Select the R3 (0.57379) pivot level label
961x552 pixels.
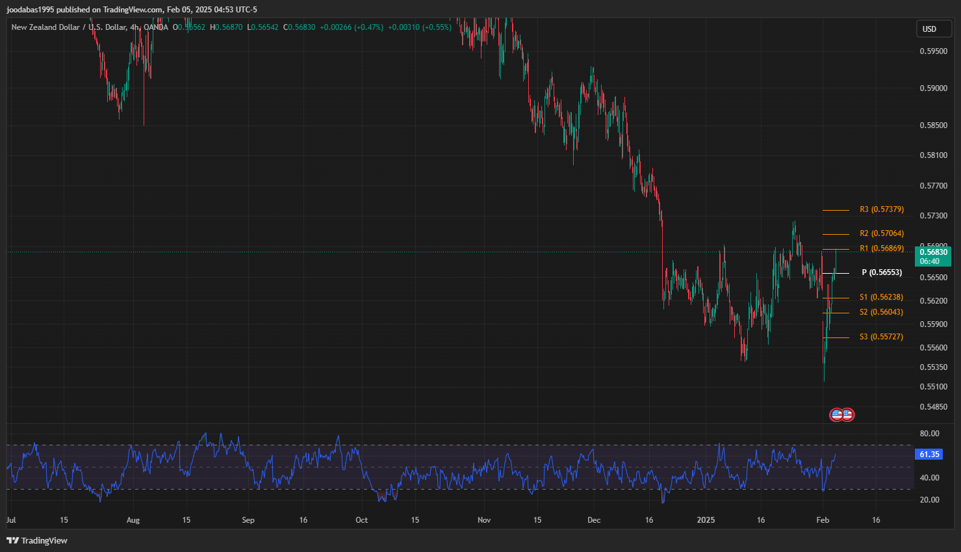click(x=881, y=210)
